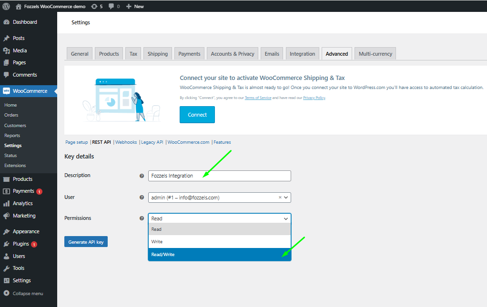Go to the Legacy API section
Viewport: 487px width, 307px height.
pyautogui.click(x=152, y=142)
